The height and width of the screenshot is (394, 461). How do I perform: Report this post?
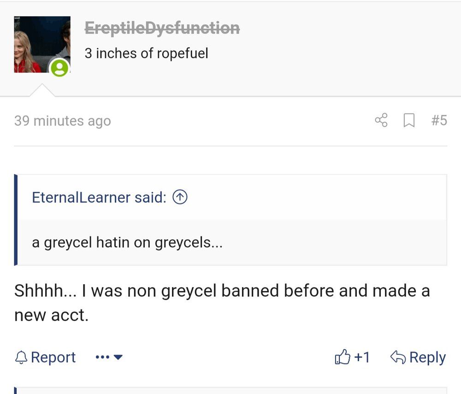click(x=45, y=357)
